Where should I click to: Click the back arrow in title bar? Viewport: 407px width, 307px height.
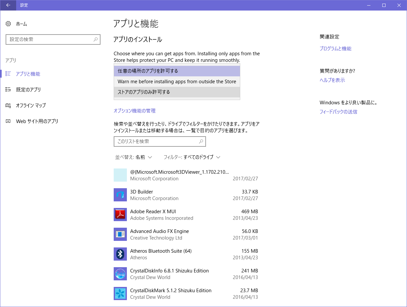coord(8,5)
